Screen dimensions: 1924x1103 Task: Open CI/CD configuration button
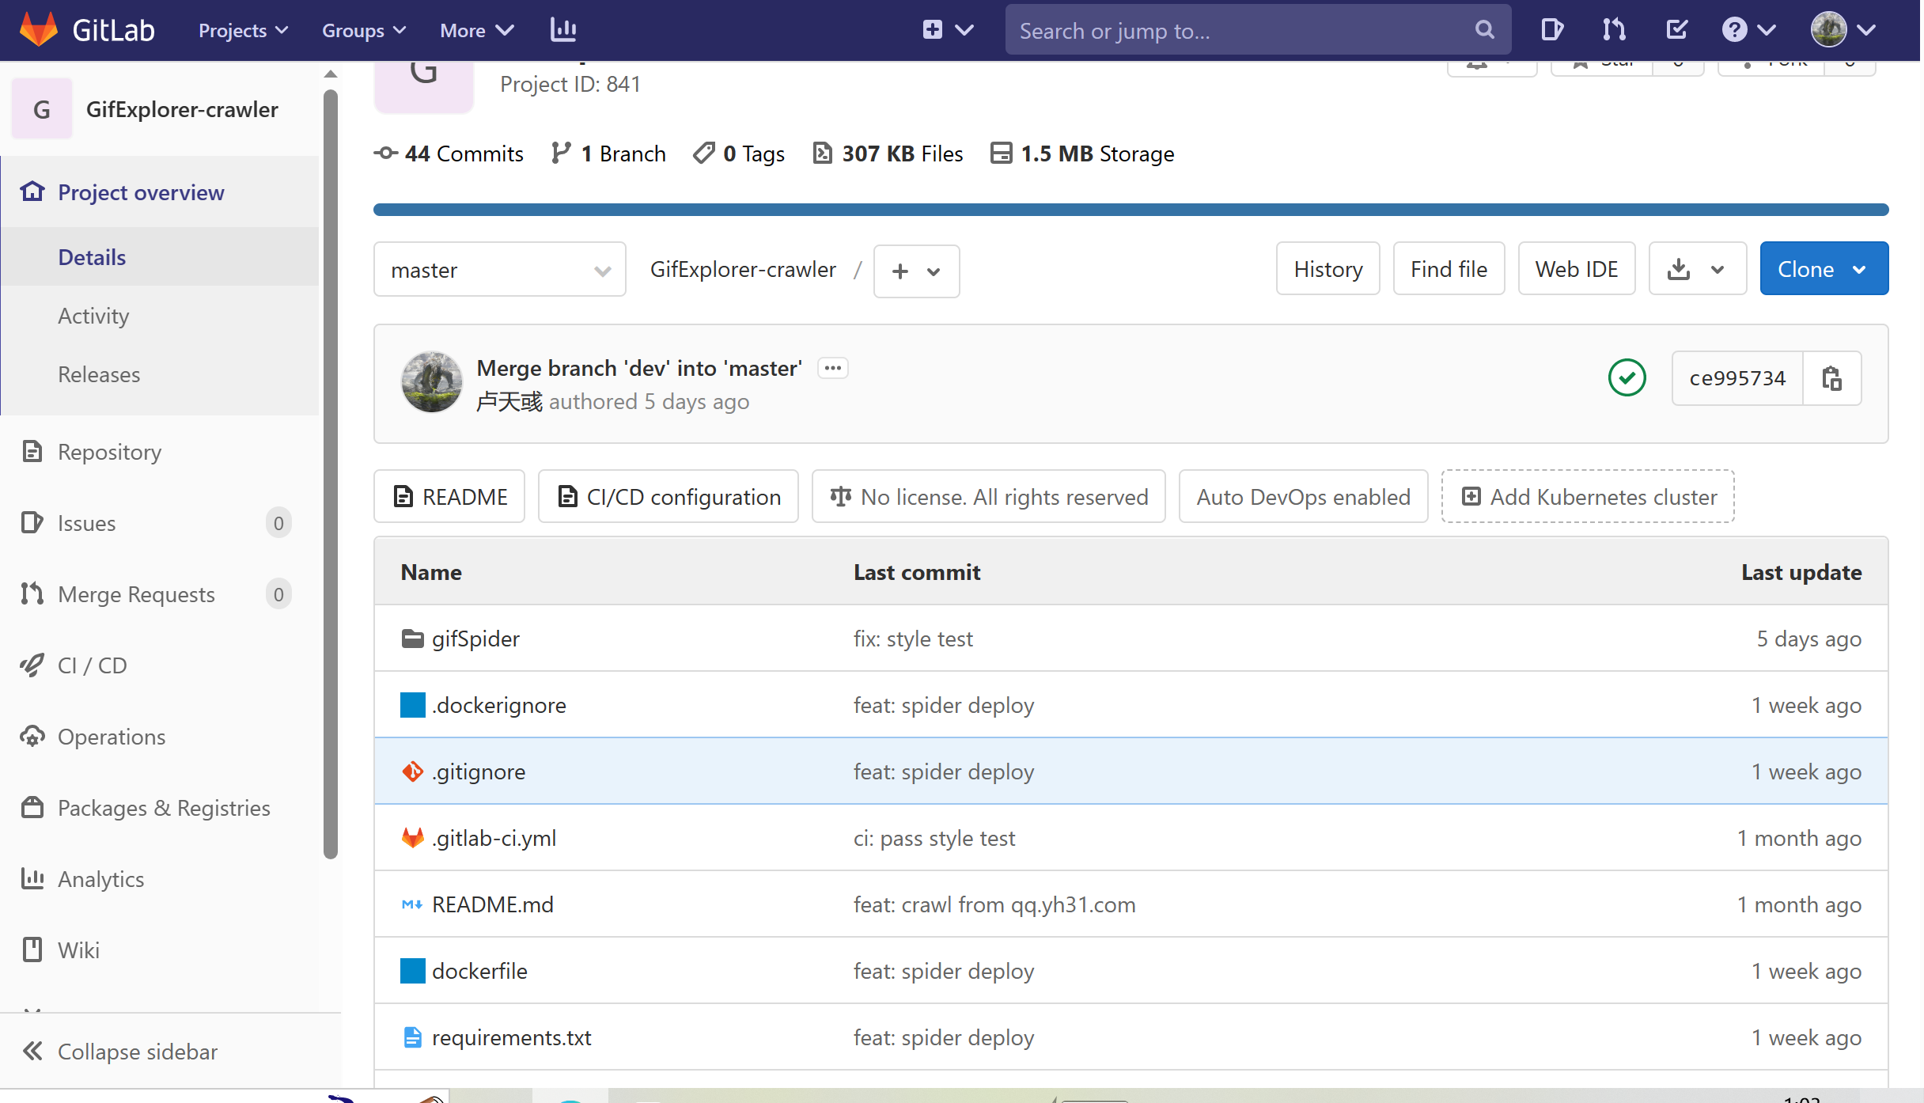click(668, 497)
